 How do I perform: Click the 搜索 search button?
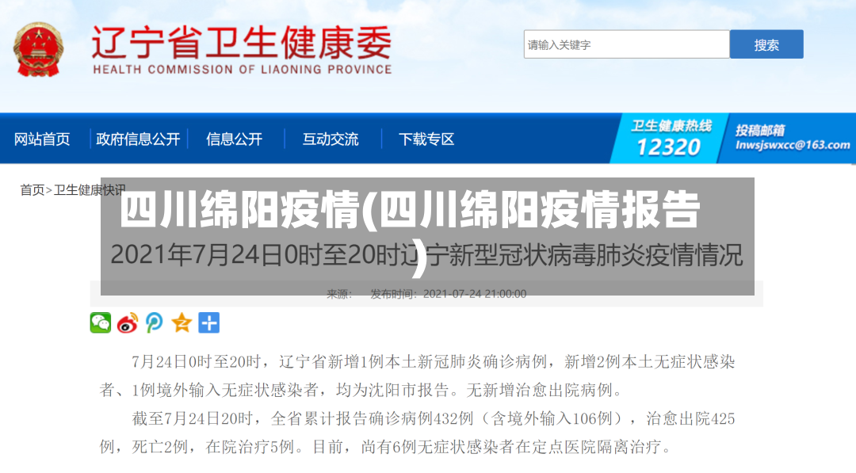click(x=766, y=44)
